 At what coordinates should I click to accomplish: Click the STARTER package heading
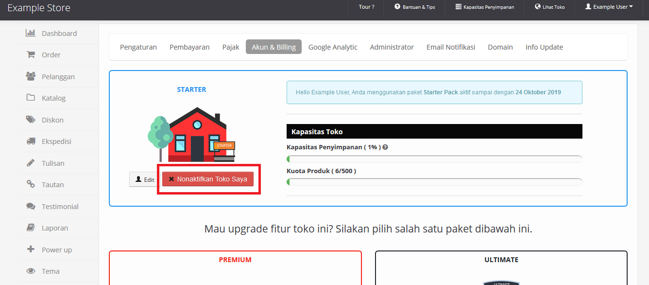(x=191, y=89)
